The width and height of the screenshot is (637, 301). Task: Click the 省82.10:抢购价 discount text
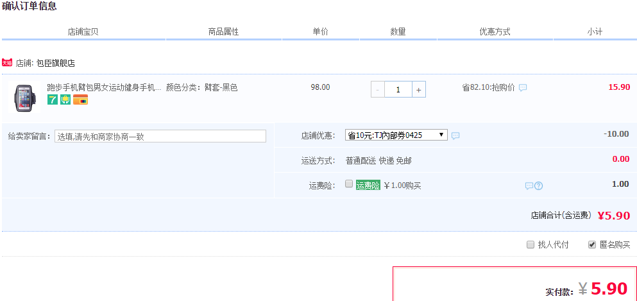pos(488,87)
